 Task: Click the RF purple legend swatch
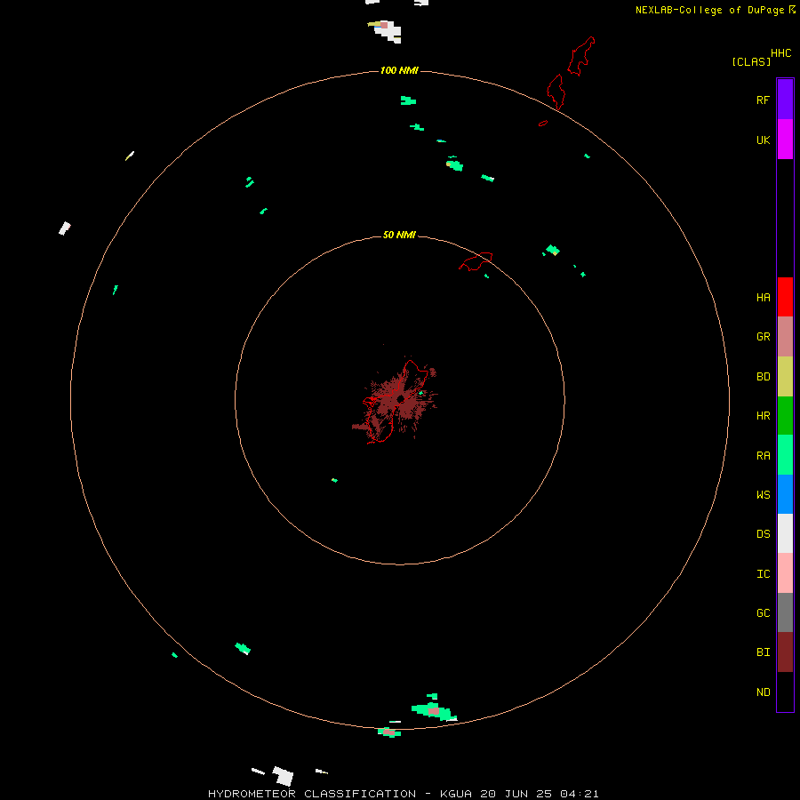785,100
